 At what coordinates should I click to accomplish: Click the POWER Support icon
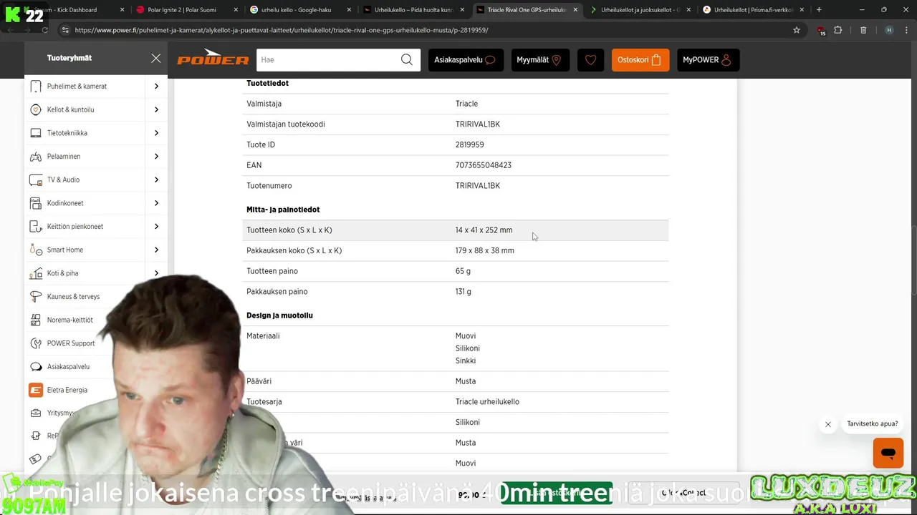click(36, 343)
